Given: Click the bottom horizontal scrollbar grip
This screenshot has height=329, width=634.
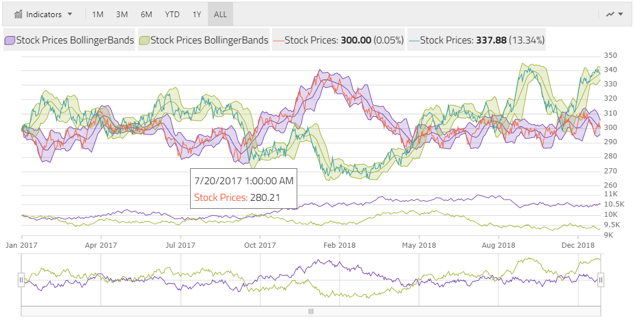Looking at the screenshot, I should pyautogui.click(x=311, y=312).
